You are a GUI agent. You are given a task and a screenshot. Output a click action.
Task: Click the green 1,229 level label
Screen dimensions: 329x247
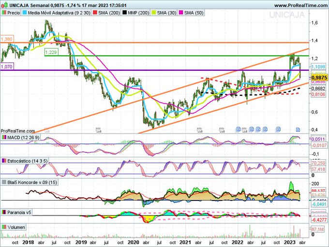pyautogui.click(x=51, y=52)
